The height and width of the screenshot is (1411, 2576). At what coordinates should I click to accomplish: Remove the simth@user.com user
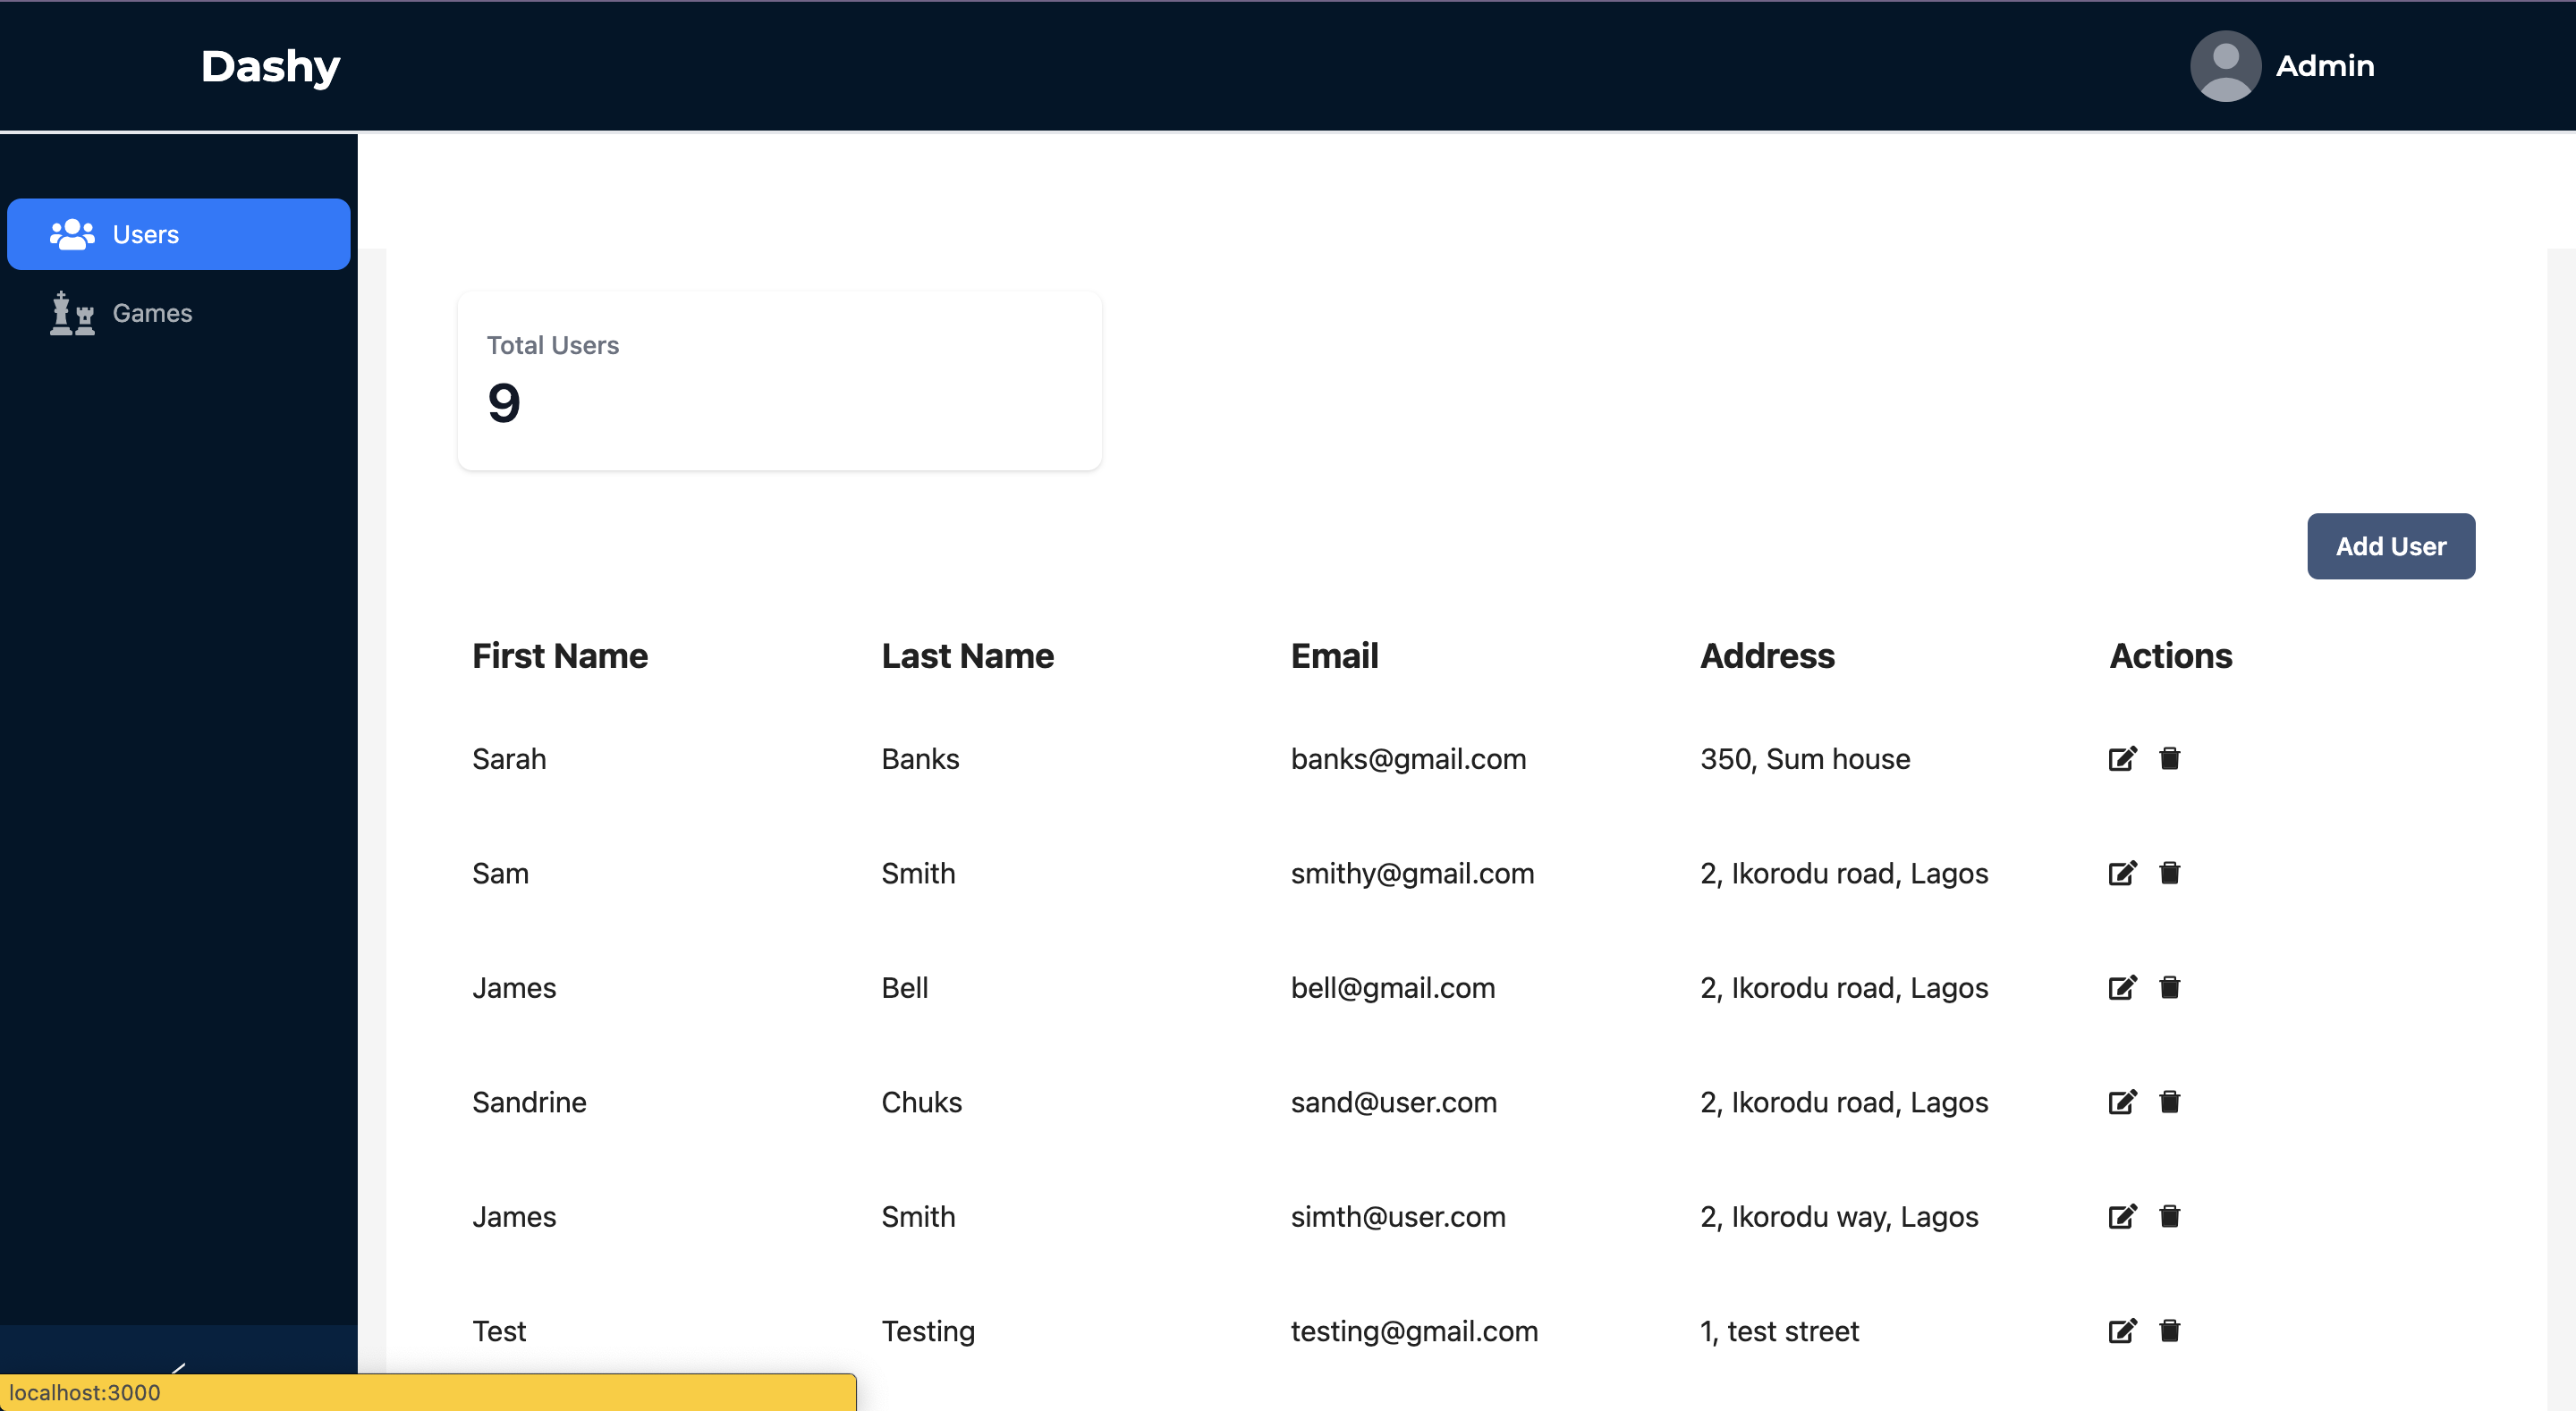point(2169,1217)
